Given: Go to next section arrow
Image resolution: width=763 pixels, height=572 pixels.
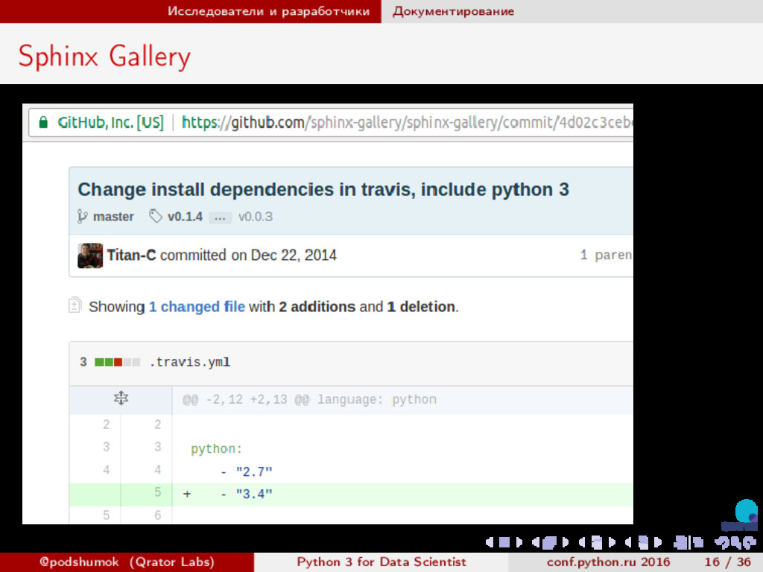Looking at the screenshot, I should [658, 542].
